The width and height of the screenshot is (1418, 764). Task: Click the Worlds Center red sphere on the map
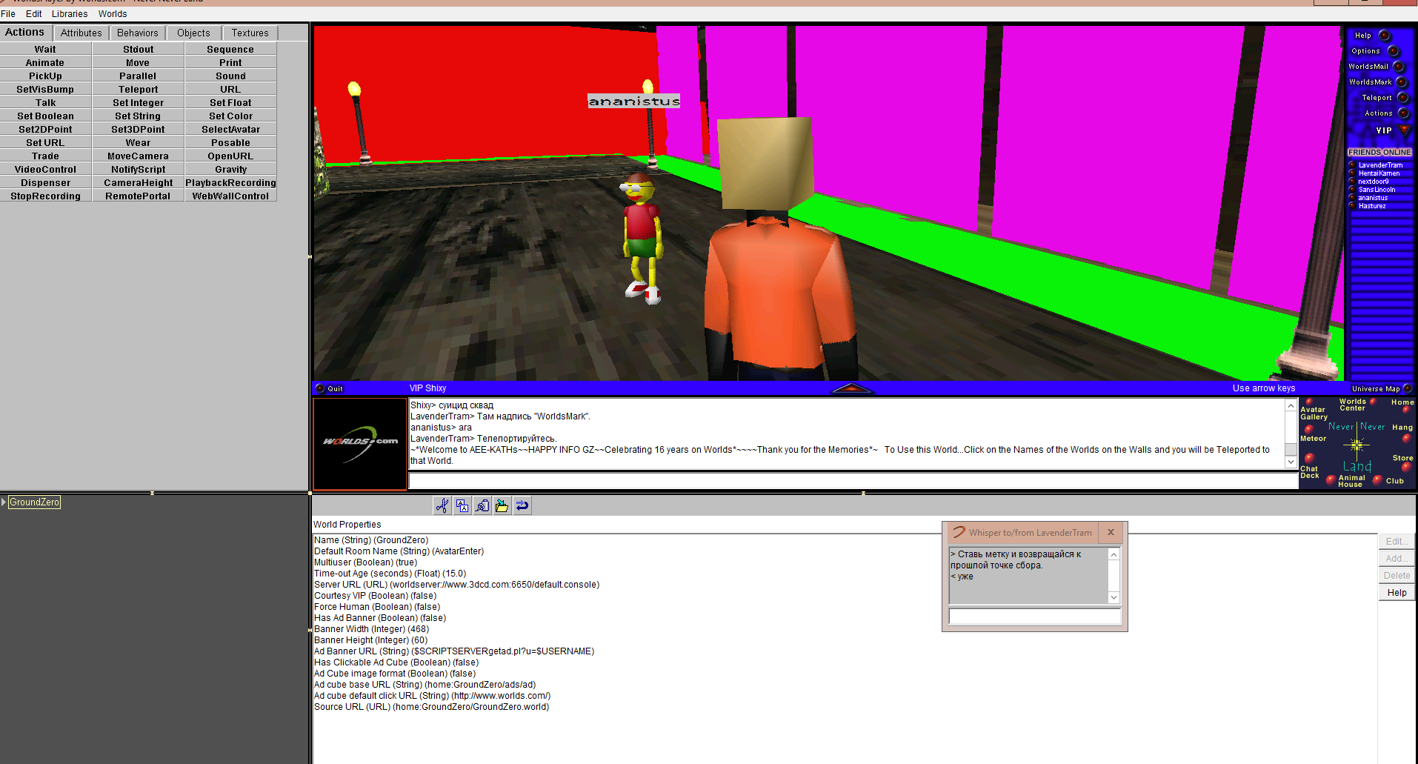(x=1373, y=402)
